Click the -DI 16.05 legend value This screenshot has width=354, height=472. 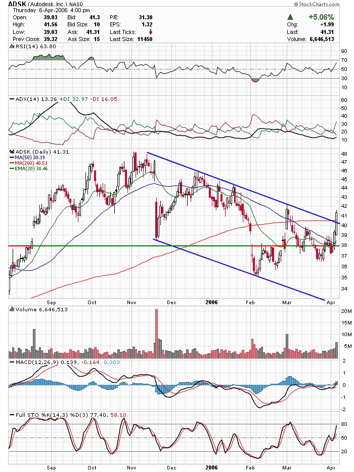click(104, 99)
